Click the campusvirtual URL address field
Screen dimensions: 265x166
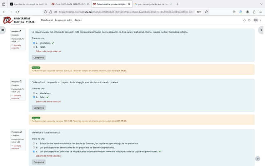tap(126, 12)
